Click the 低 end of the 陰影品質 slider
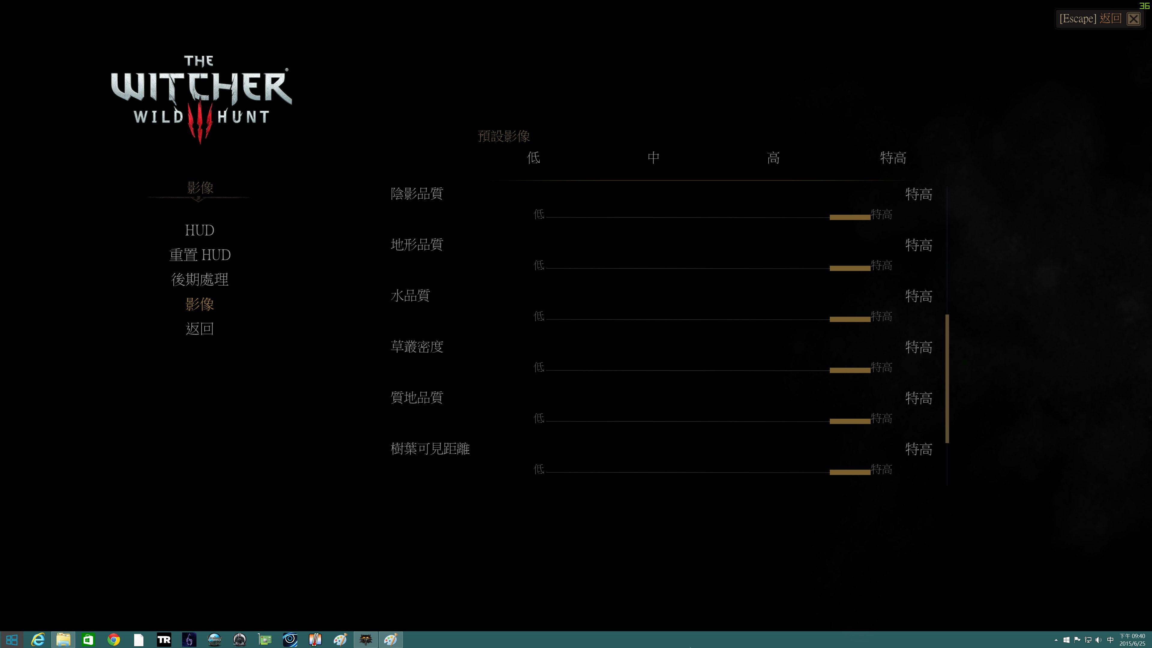Screen dimensions: 1152x648 (539, 214)
